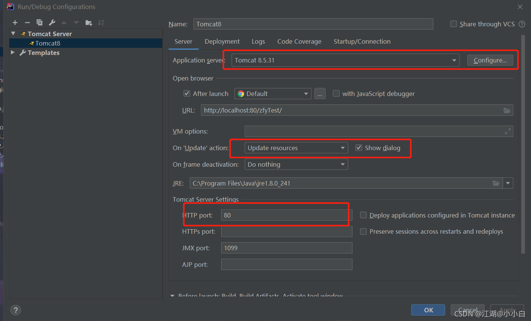This screenshot has width=531, height=321.
Task: Toggle Share through VCS checkbox
Action: (x=453, y=24)
